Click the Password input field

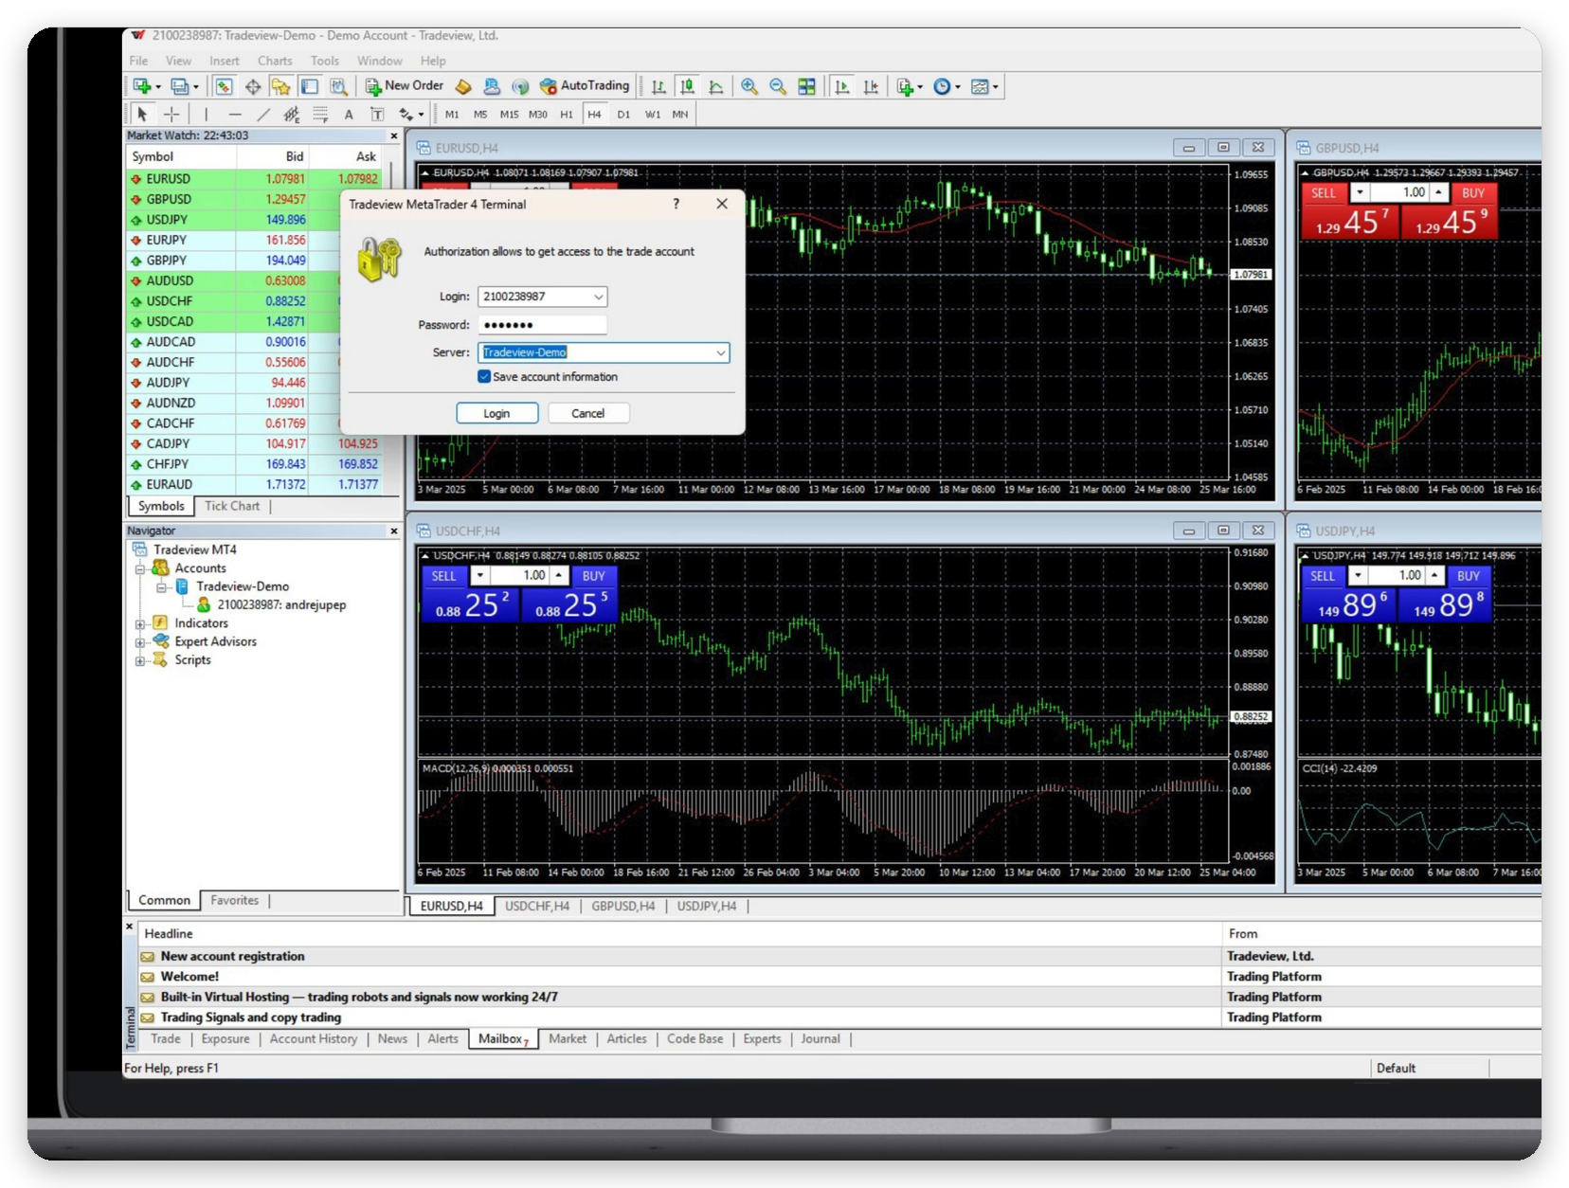(x=542, y=325)
